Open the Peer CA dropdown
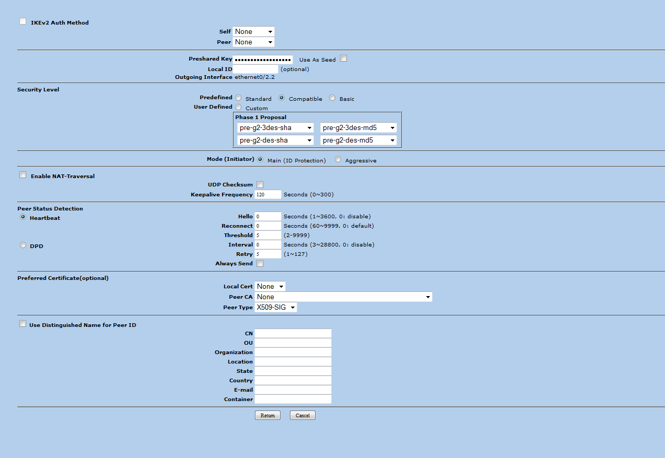 tap(344, 297)
